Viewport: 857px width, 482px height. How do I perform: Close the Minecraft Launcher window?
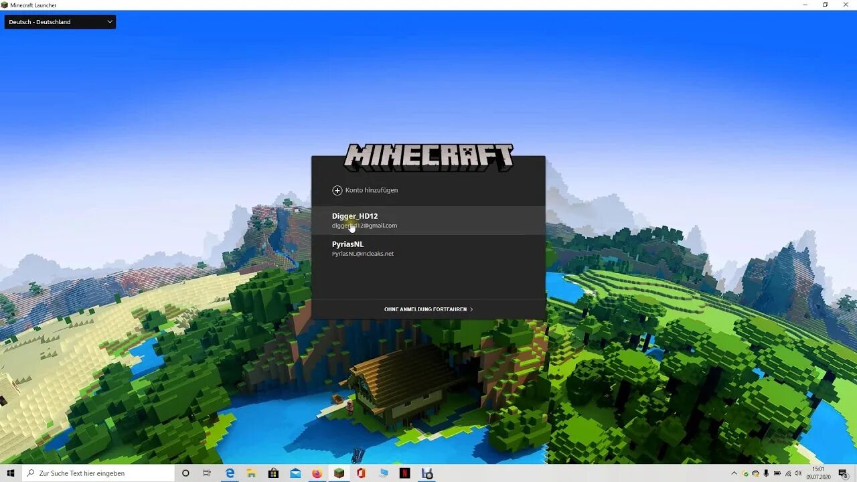click(846, 5)
